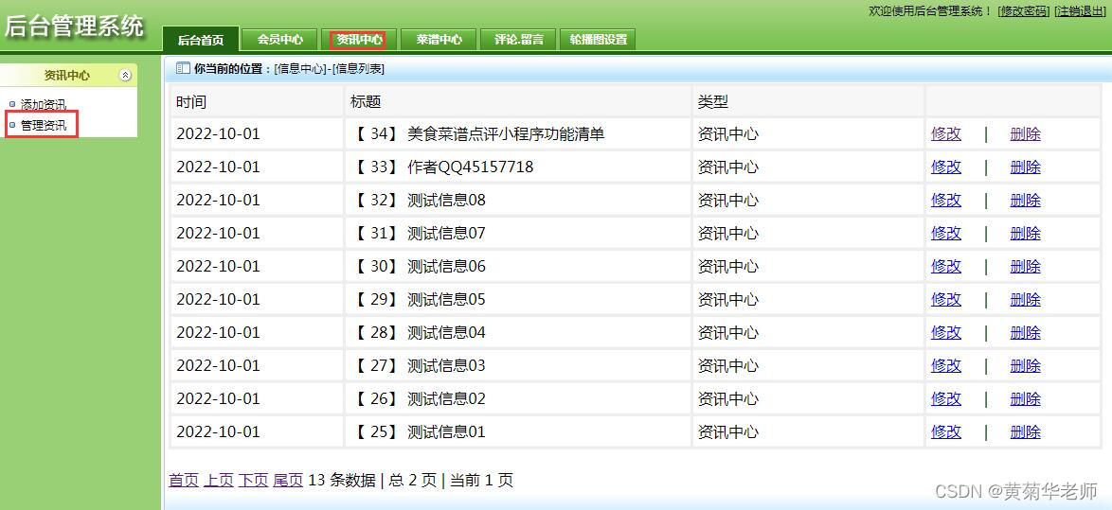Click 删除 on the 测试信息06 row

tap(1026, 266)
